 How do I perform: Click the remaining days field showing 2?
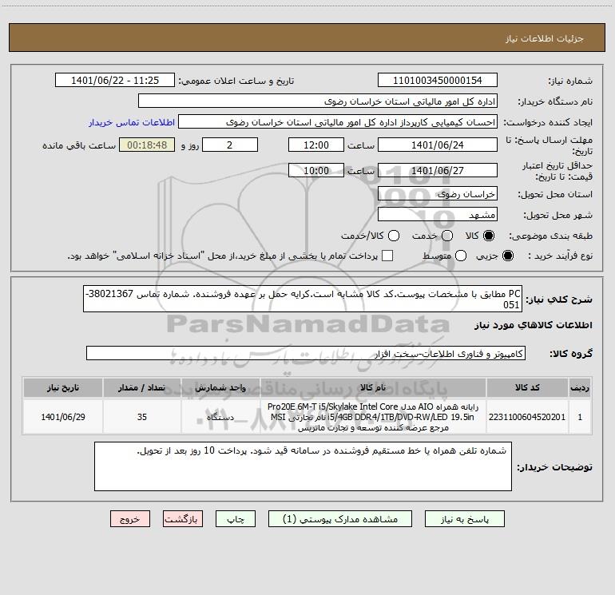click(230, 145)
